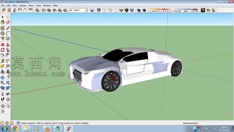Set Shaded face style
The image size is (234, 132).
tap(121, 10)
